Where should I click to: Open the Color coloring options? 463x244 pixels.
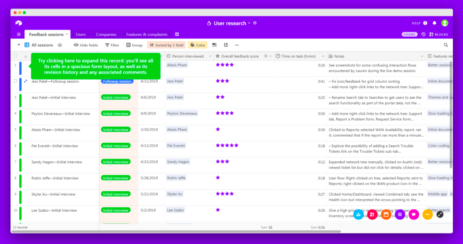pyautogui.click(x=198, y=45)
